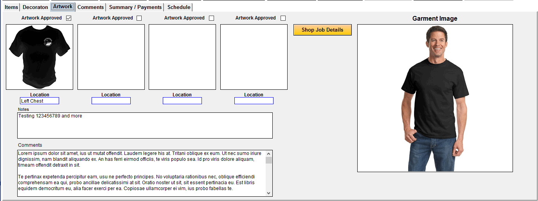The height and width of the screenshot is (201, 538).
Task: Tick Artwork Approved above the second artwork box
Action: [x=139, y=18]
